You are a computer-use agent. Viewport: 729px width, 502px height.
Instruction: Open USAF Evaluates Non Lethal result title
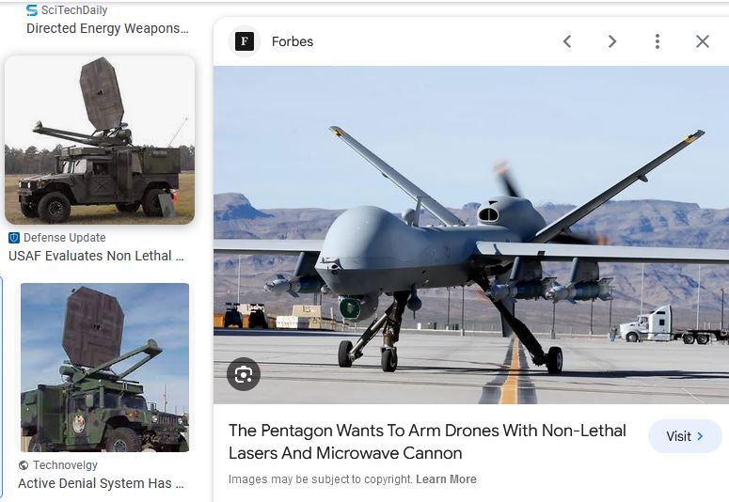(x=96, y=256)
